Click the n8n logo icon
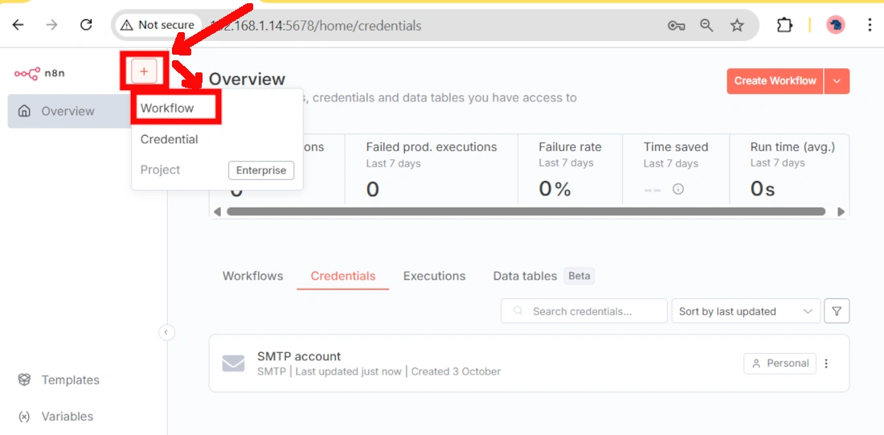The height and width of the screenshot is (435, 884). click(x=27, y=73)
